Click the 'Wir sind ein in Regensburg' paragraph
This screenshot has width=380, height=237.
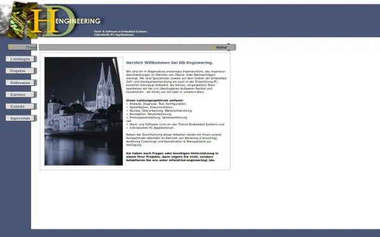pyautogui.click(x=176, y=82)
